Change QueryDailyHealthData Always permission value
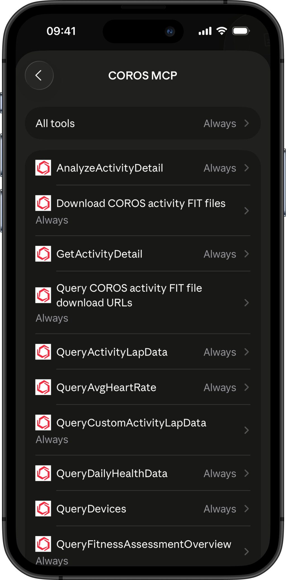The image size is (286, 580). pyautogui.click(x=220, y=474)
